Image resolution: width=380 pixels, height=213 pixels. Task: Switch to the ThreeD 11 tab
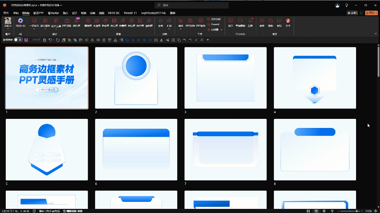[130, 13]
